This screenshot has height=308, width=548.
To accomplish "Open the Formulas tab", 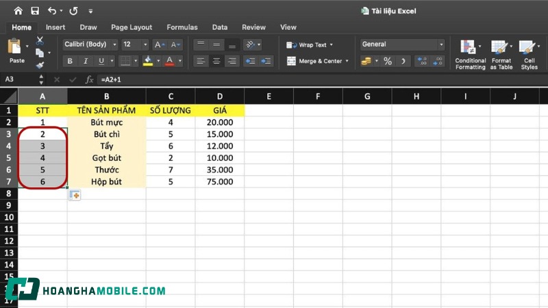I will pos(182,27).
